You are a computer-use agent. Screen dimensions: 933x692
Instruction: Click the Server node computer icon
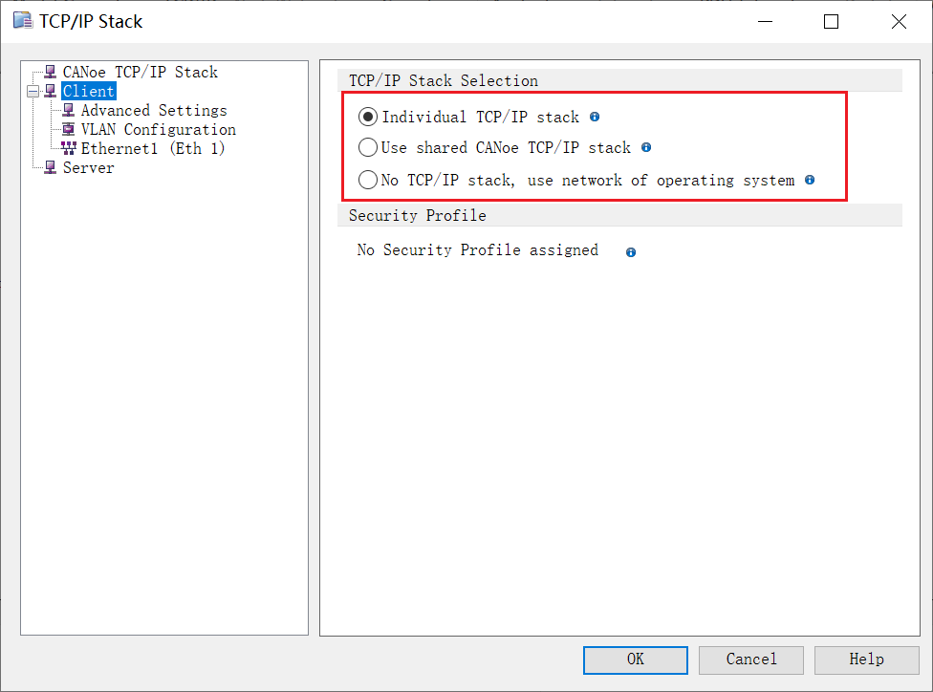coord(51,167)
